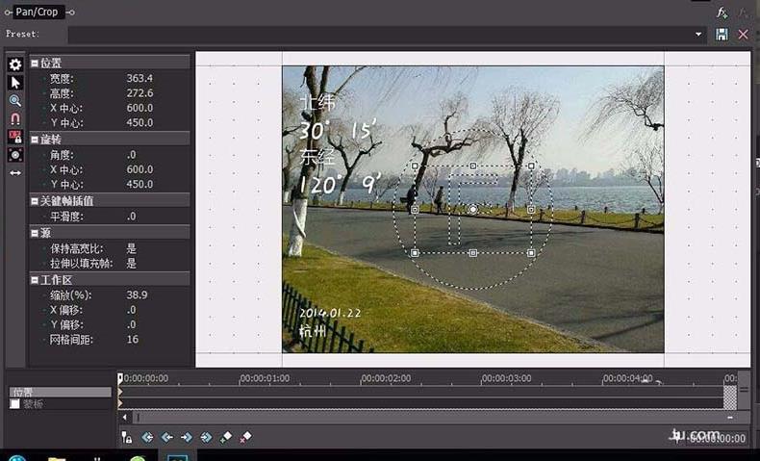Select the Zoom magnifier tool
Screen dimensions: 760x461
tap(15, 100)
